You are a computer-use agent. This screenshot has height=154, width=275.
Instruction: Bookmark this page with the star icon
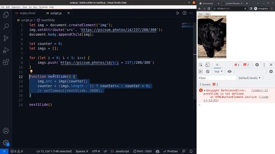245,9
